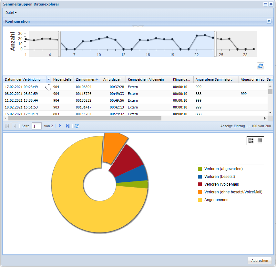Click the page number input field
Image resolution: width=276 pixels, height=267 pixels.
(36, 126)
